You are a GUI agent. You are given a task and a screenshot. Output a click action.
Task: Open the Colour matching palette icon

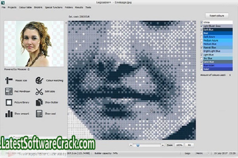click(39, 80)
